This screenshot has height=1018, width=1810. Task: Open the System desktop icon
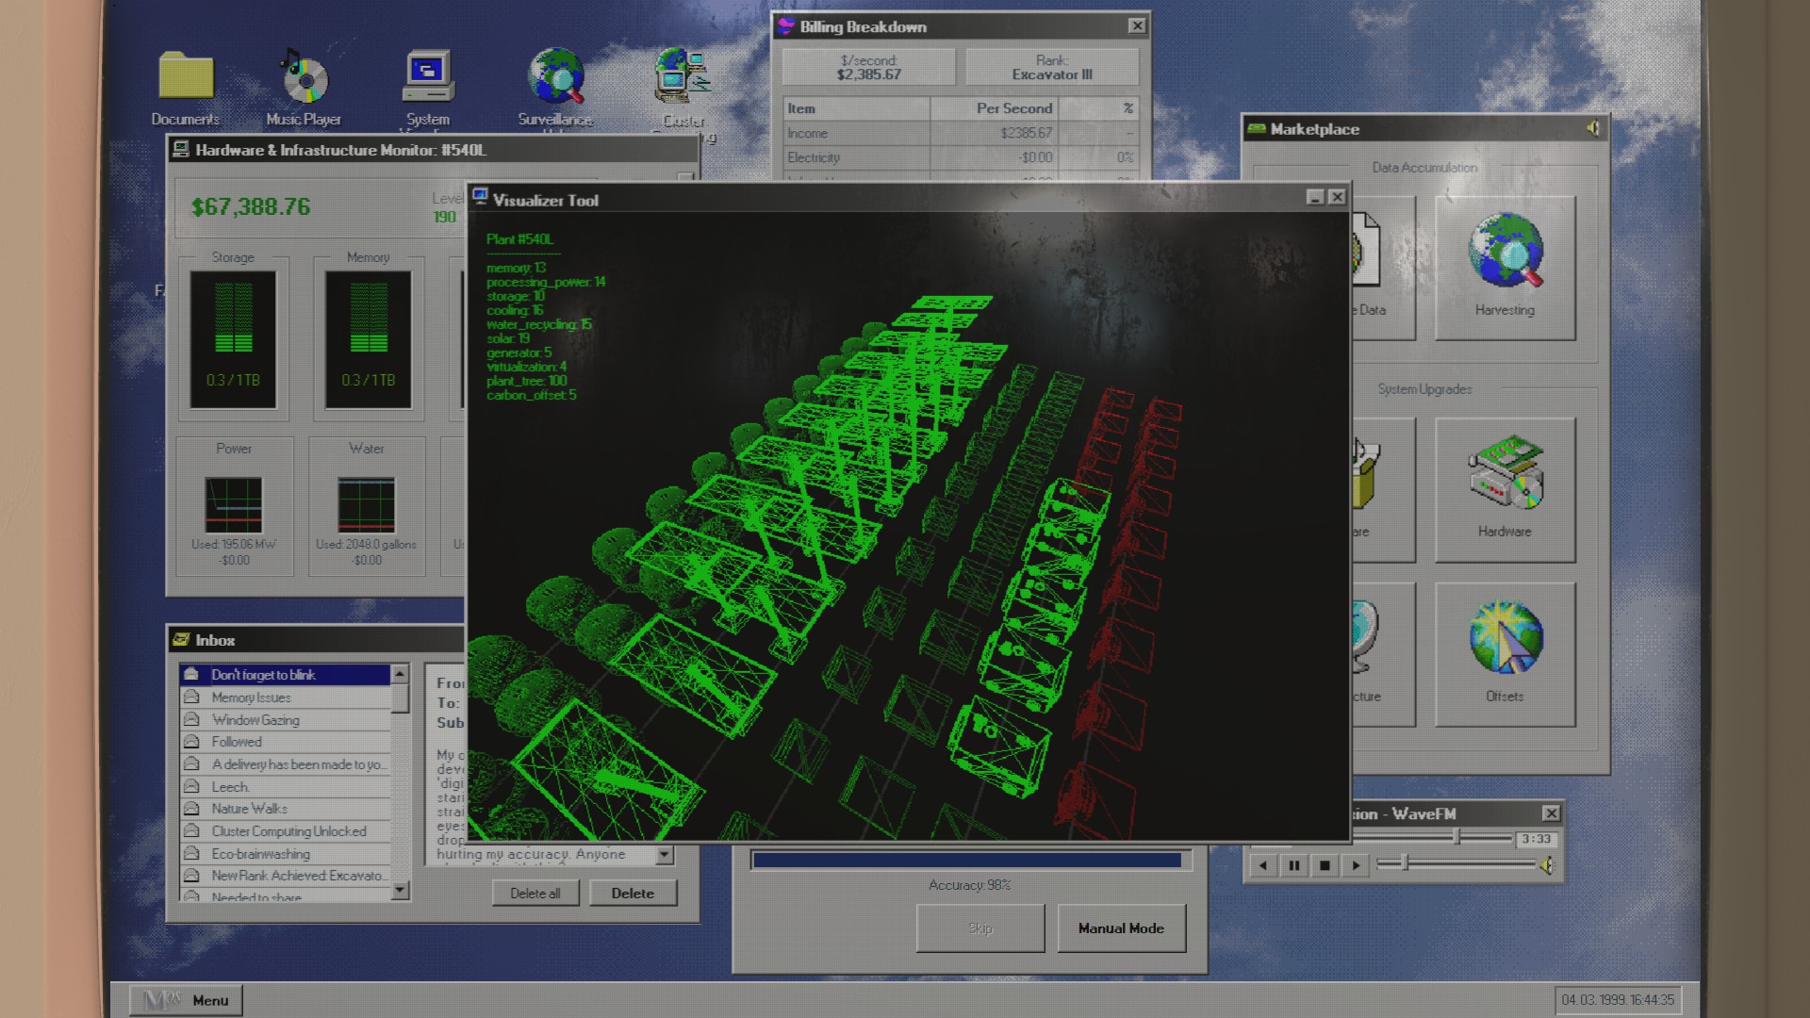(428, 77)
